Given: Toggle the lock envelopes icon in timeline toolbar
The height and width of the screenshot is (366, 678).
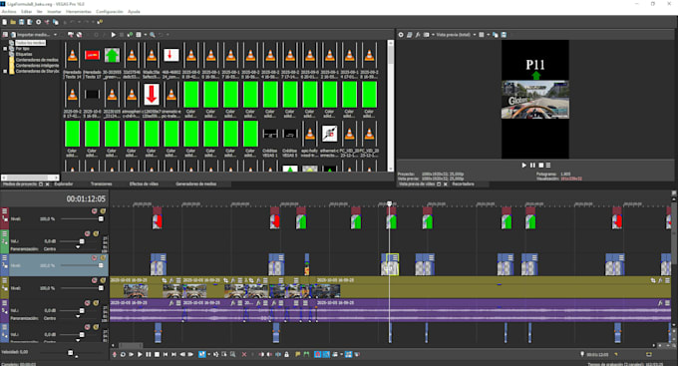Looking at the screenshot, I should point(286,354).
